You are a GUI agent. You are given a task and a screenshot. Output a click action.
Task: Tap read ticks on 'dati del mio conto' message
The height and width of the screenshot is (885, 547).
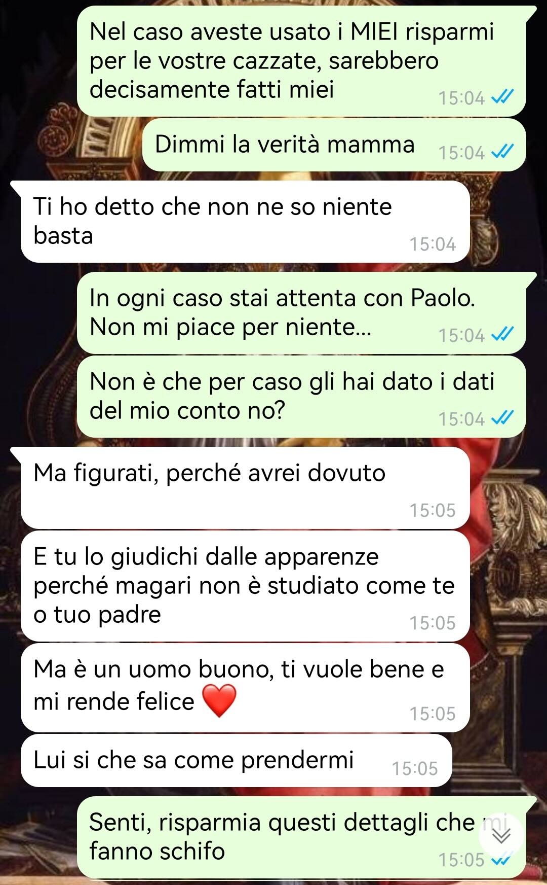tap(502, 418)
